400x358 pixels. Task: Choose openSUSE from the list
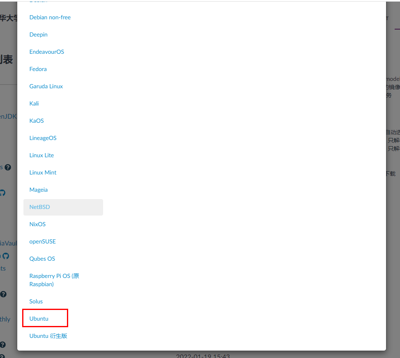[43, 241]
